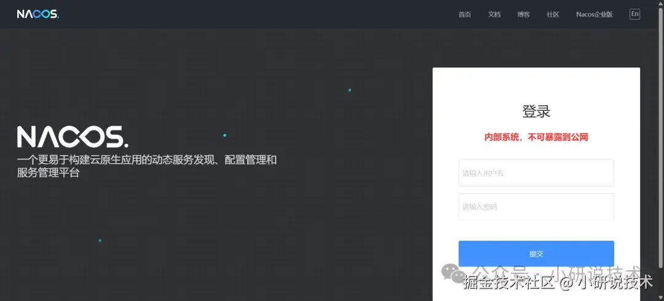Image resolution: width=664 pixels, height=301 pixels.
Task: Focus the 请输入用户名 username field
Action: (x=536, y=173)
